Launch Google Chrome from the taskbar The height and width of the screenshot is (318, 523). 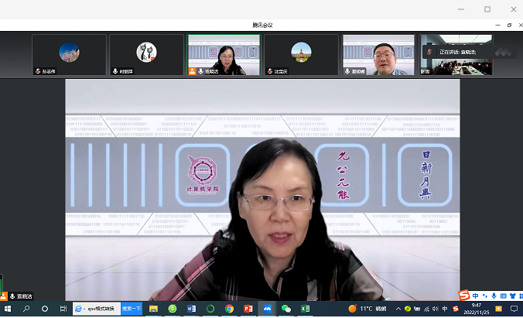pyautogui.click(x=229, y=309)
